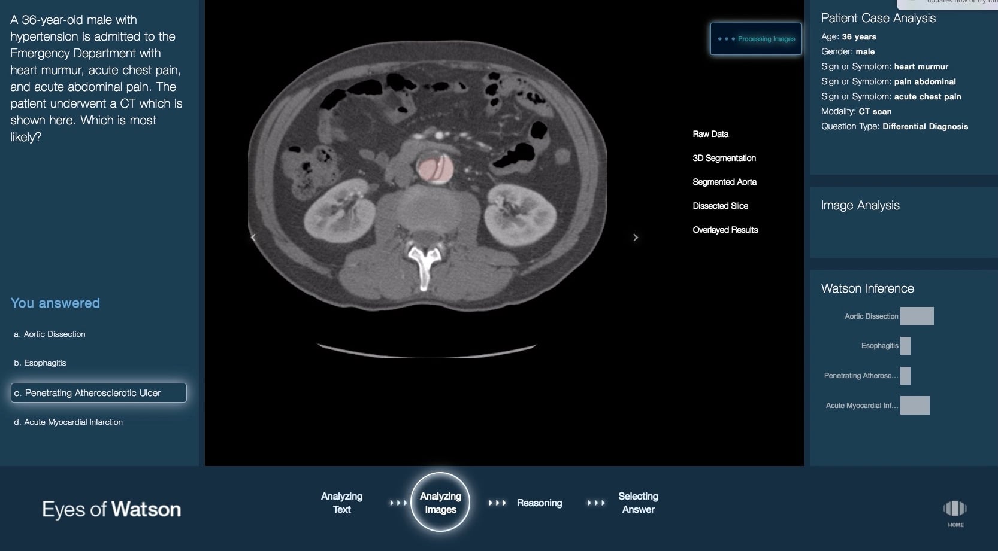View the Segmented Aorta step
Screen dimensions: 998x551
[724, 182]
